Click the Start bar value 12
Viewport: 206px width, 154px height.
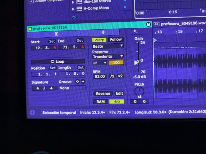(39, 48)
